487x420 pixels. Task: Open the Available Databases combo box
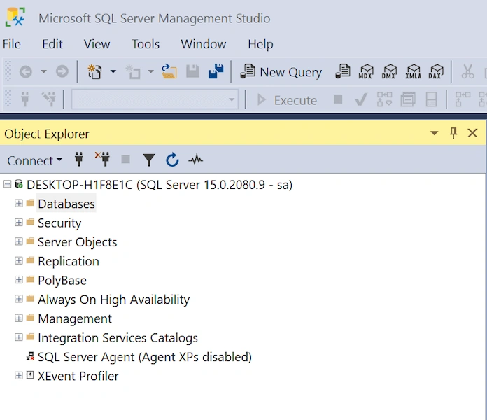pyautogui.click(x=155, y=99)
